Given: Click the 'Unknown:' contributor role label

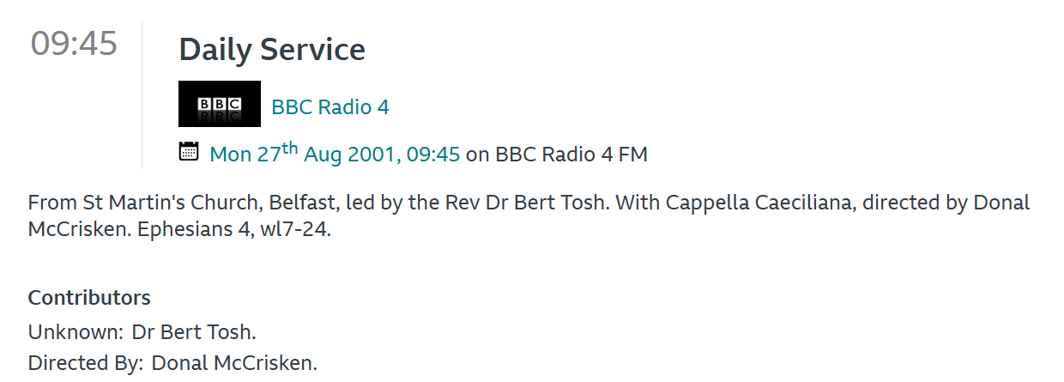Looking at the screenshot, I should click(x=76, y=332).
